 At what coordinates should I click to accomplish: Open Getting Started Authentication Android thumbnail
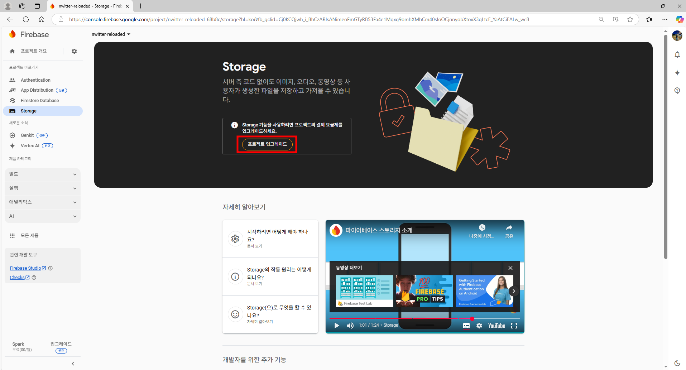484,291
